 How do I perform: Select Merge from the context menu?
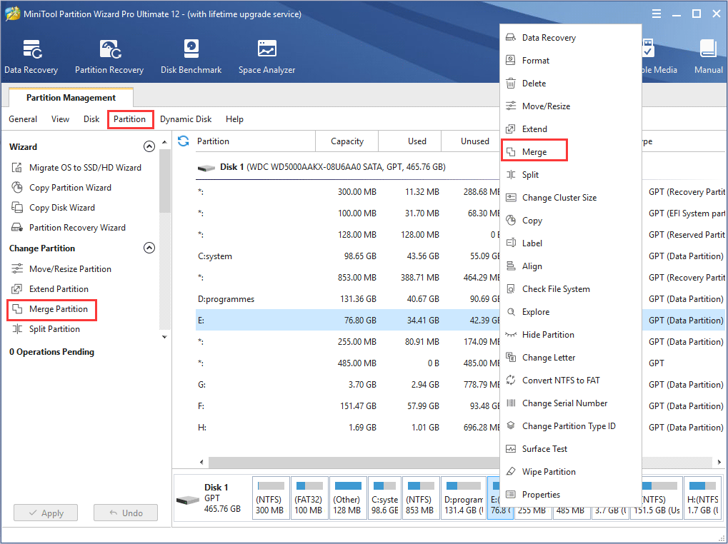tap(534, 151)
